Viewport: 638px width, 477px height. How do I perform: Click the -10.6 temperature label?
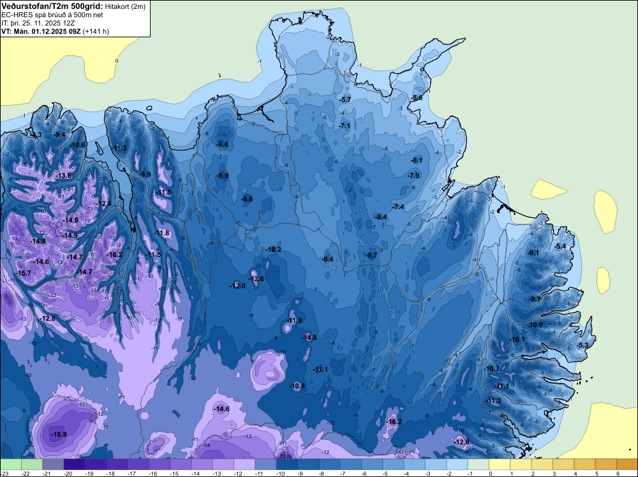[x=78, y=145]
